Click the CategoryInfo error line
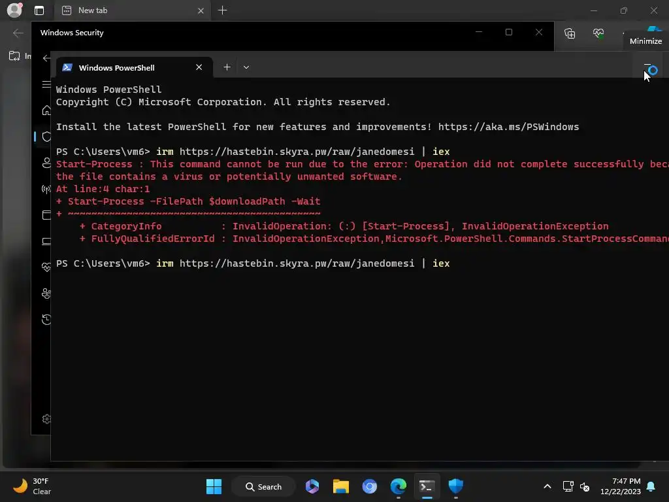Image resolution: width=669 pixels, height=502 pixels. pos(344,226)
